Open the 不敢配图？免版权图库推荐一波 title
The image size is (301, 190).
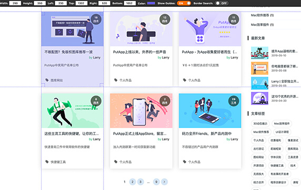click(68, 52)
